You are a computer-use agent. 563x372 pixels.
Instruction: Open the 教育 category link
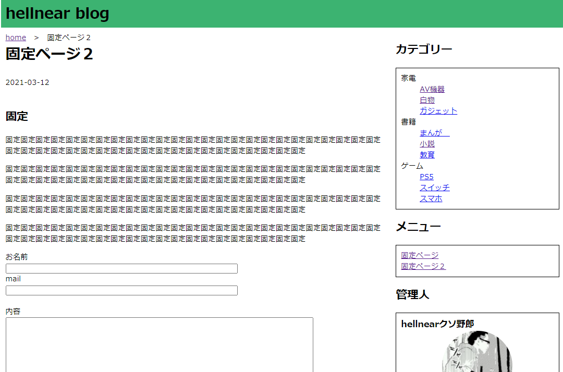click(427, 155)
